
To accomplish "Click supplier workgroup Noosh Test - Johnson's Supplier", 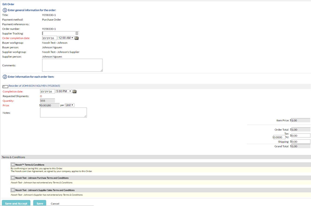I will click(x=61, y=52).
